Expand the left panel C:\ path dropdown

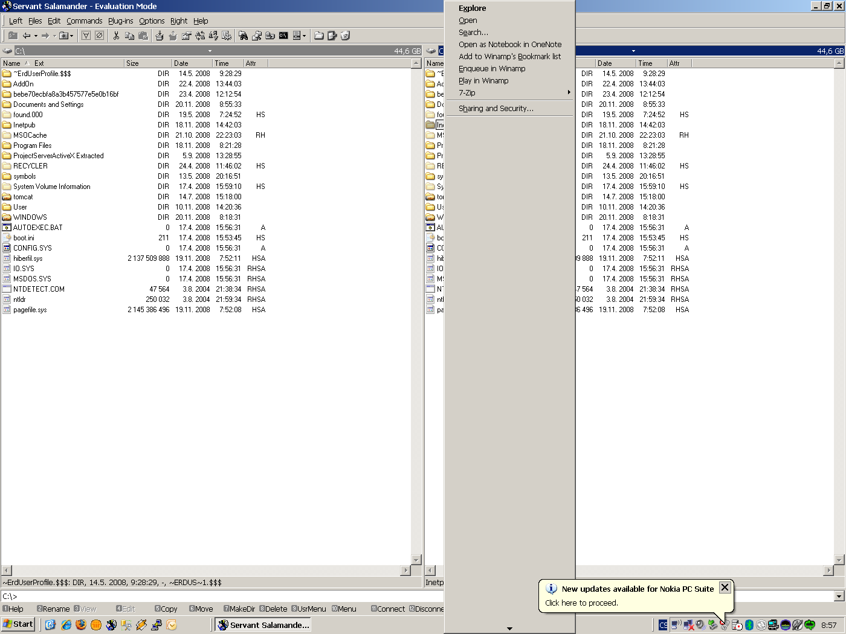point(210,51)
